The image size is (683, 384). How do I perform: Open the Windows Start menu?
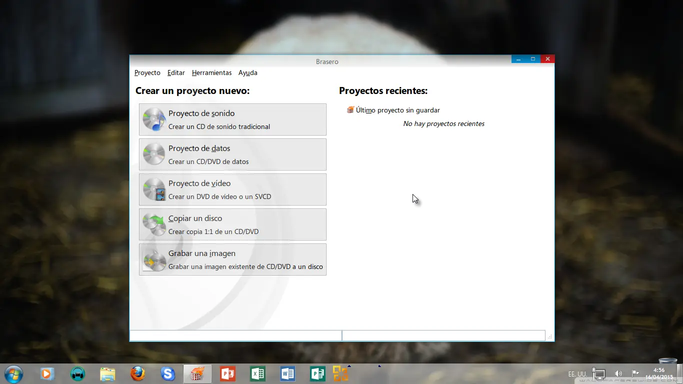click(x=13, y=374)
